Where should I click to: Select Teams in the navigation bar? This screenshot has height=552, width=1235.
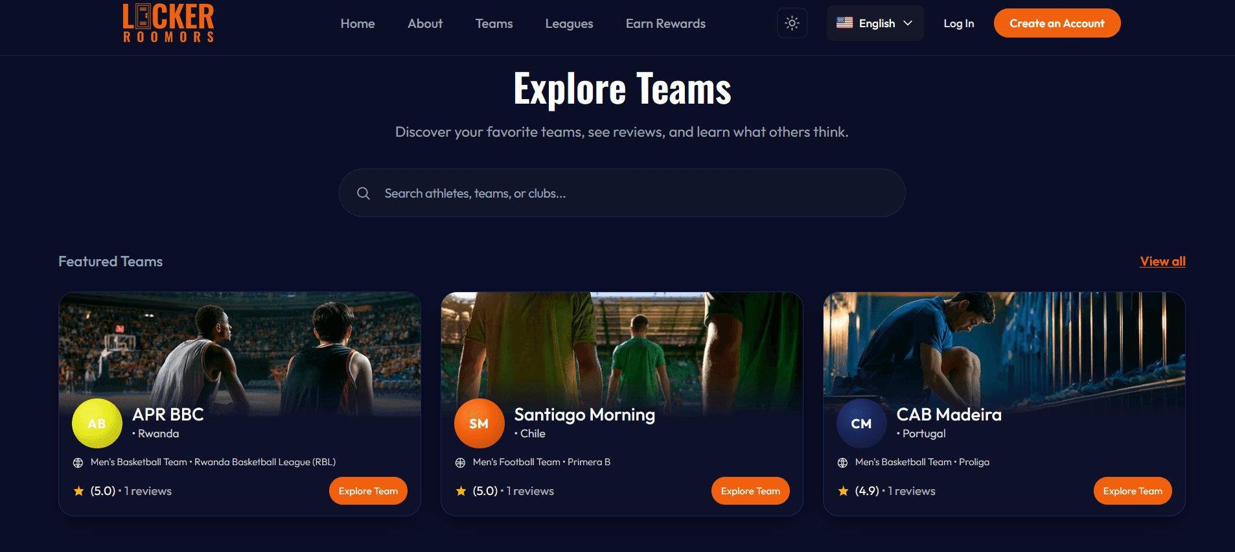[x=494, y=23]
